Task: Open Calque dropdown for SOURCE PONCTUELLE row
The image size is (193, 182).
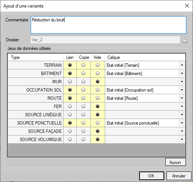Action: tap(182, 123)
